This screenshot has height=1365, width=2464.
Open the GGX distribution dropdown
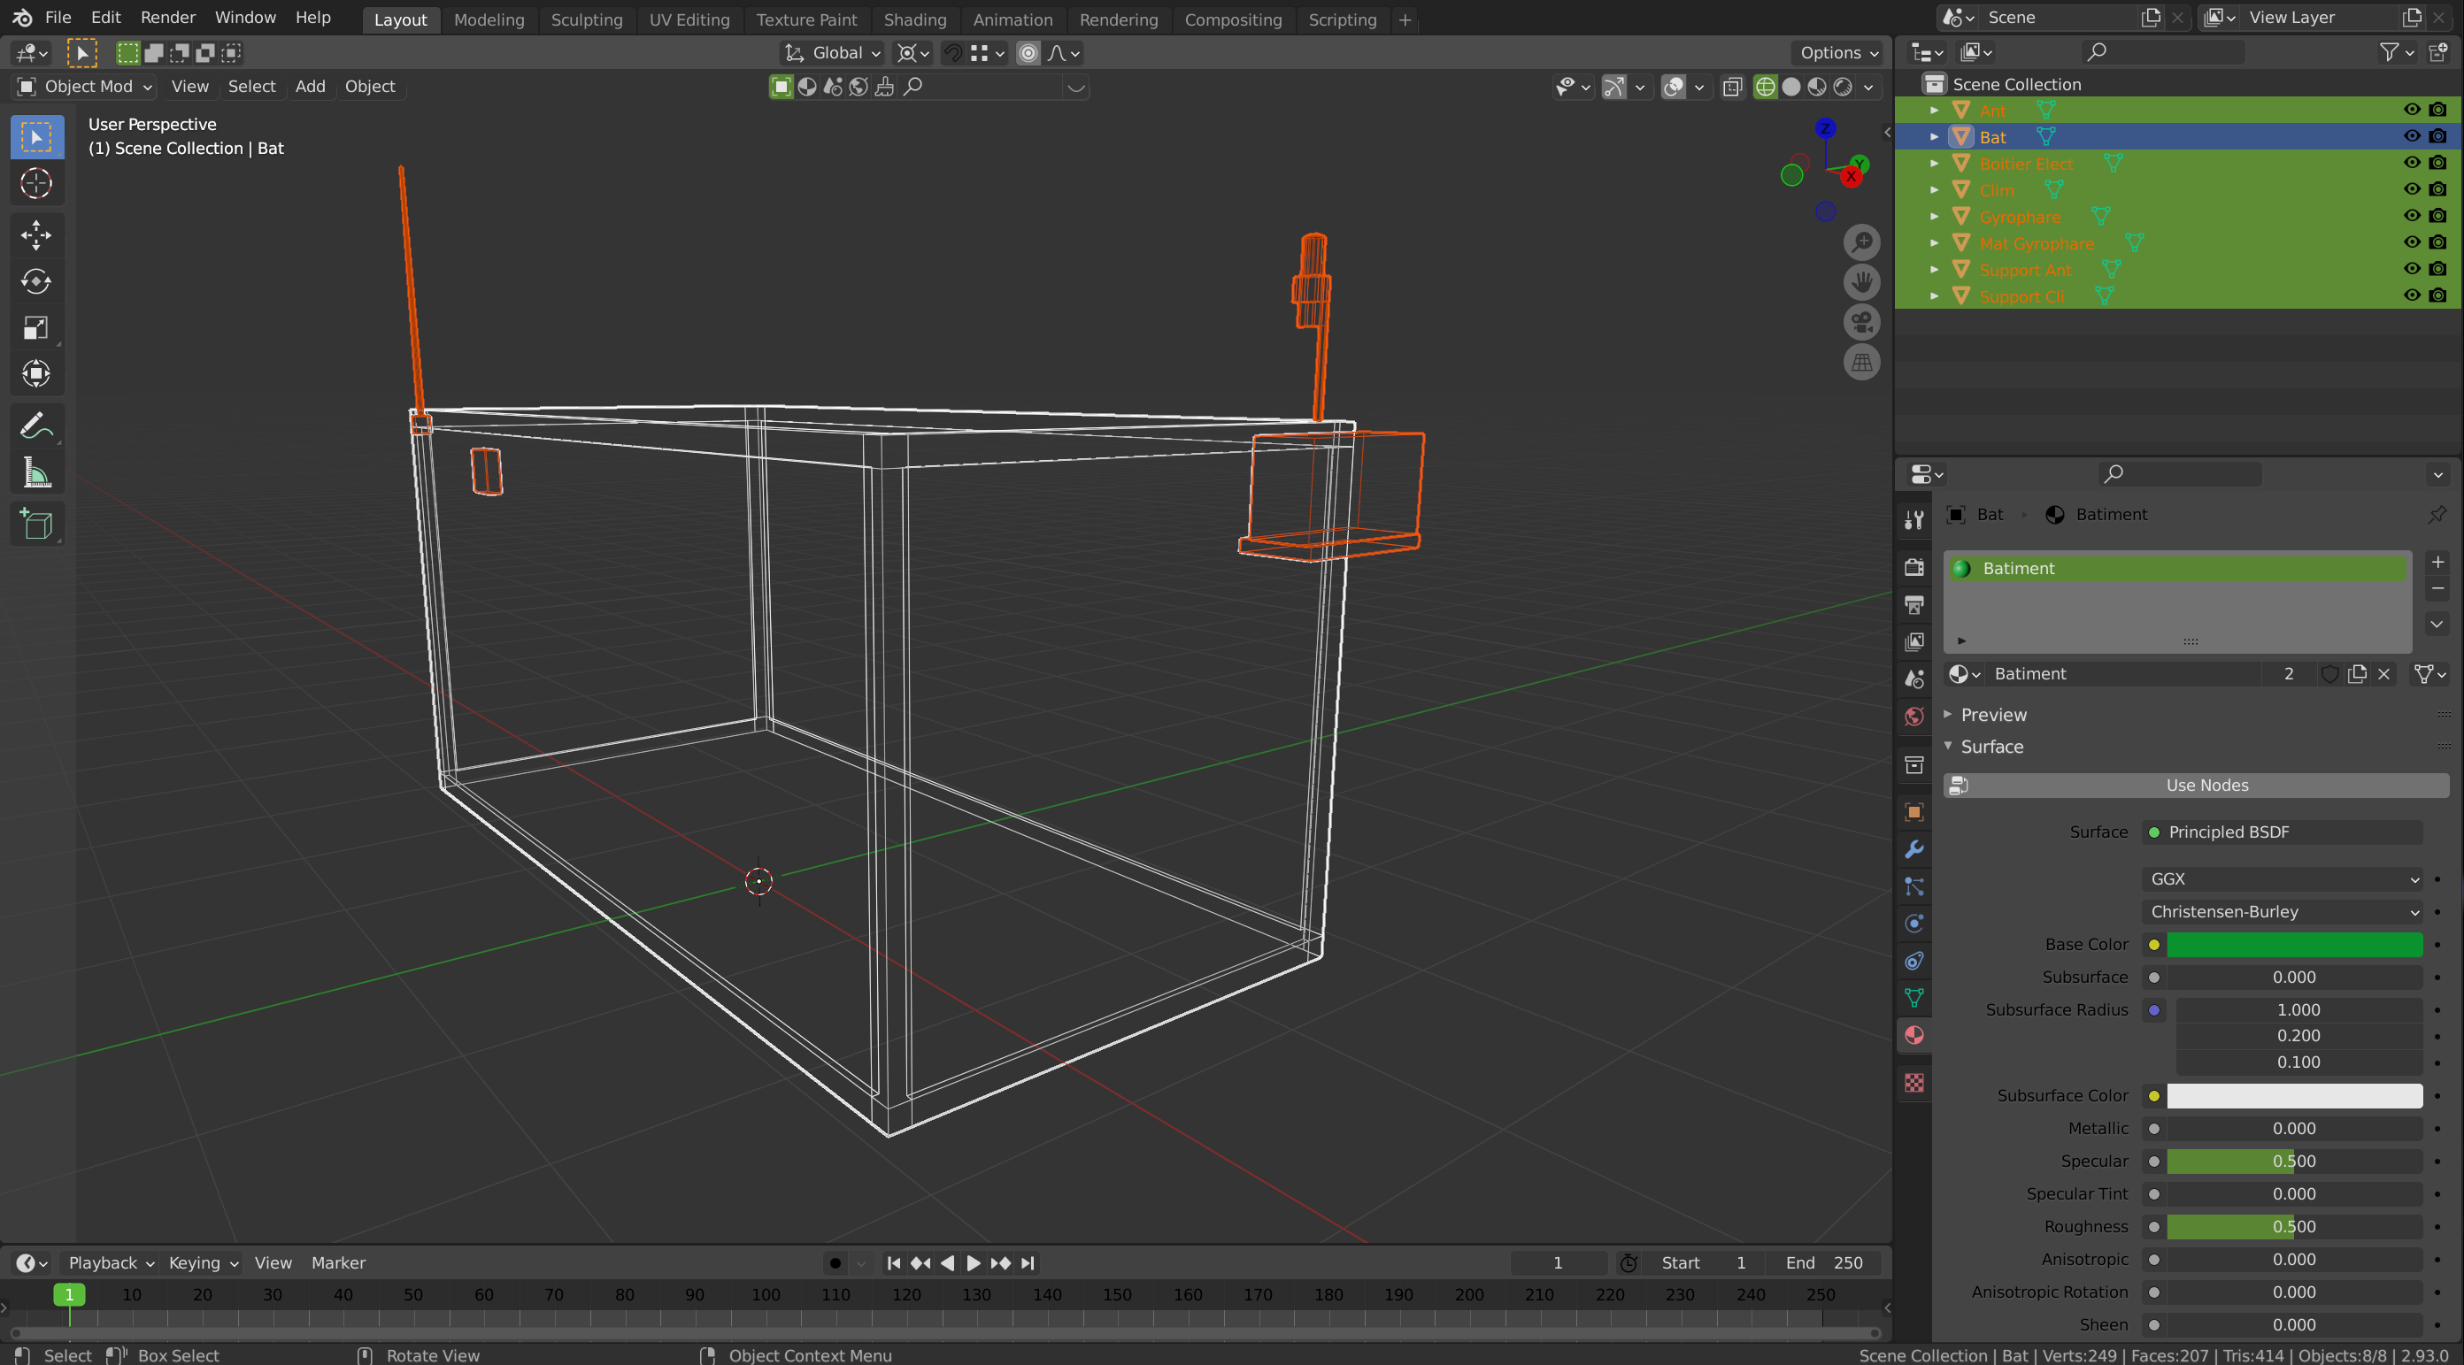2282,878
